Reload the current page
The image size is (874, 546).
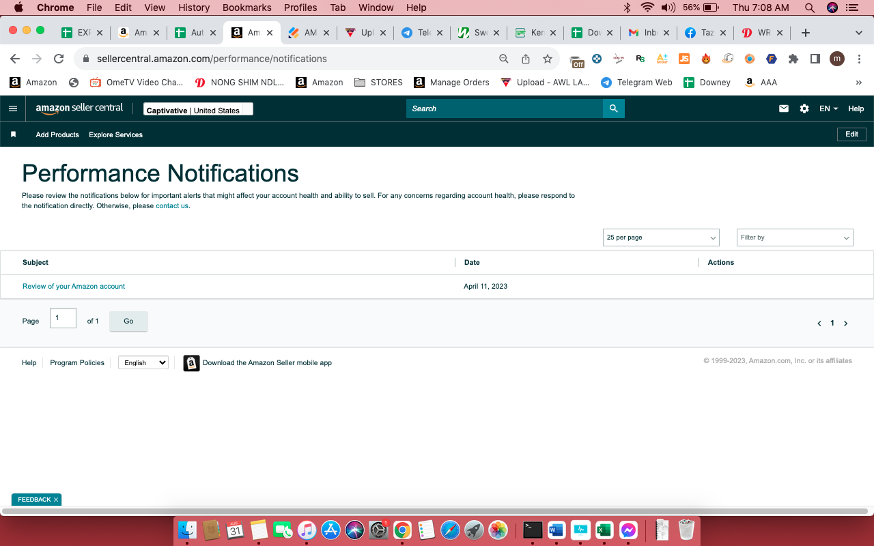(x=59, y=59)
